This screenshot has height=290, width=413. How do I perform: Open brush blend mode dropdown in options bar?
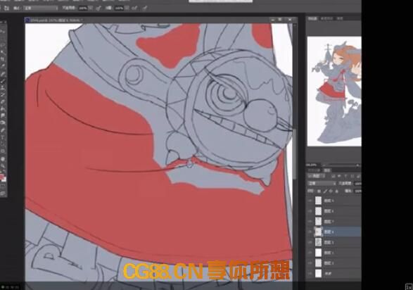(41, 8)
